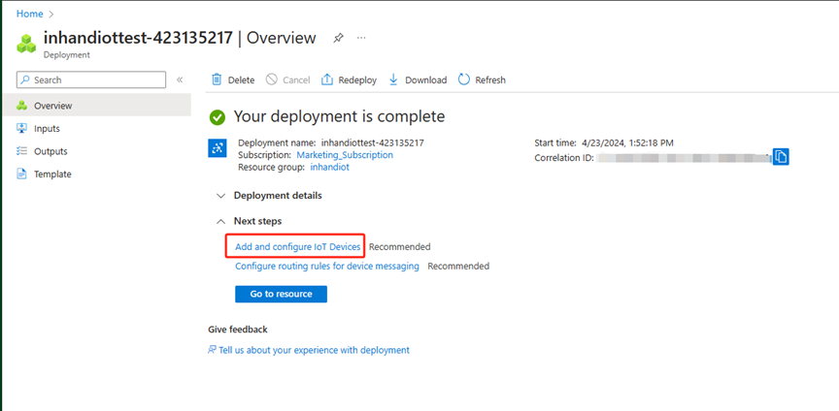Collapse the sidebar with double chevron
Viewport: 839px width, 411px height.
(180, 79)
